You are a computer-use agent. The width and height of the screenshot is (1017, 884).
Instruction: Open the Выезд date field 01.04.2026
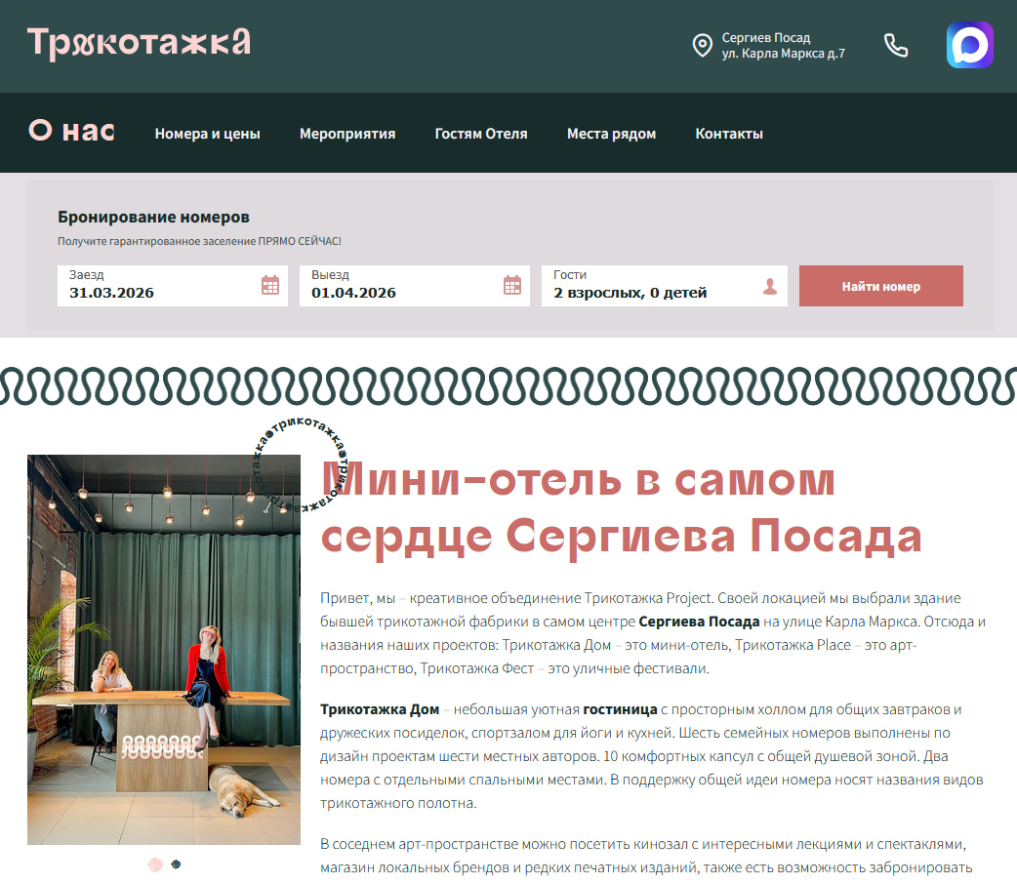[402, 285]
